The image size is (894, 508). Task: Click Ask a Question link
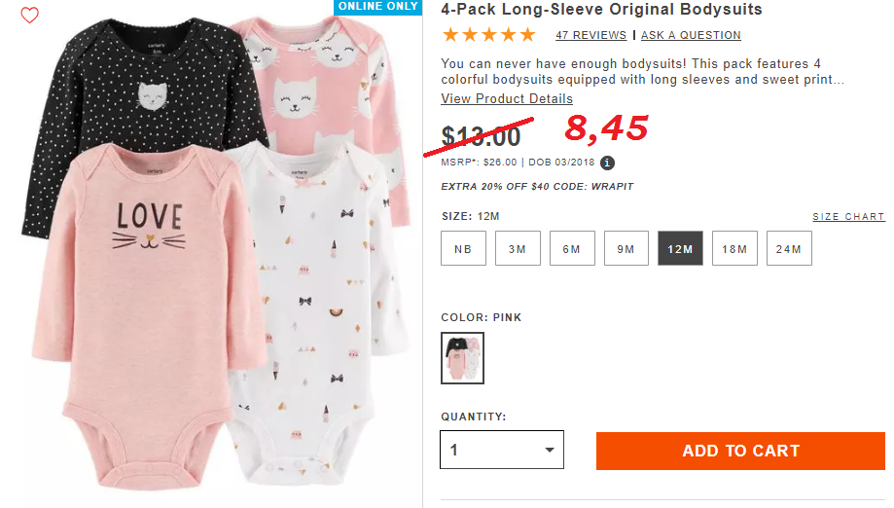point(691,35)
